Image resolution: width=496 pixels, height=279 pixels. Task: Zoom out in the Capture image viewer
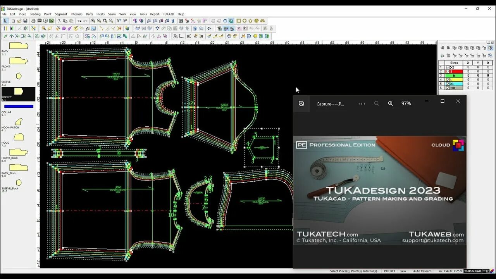(377, 103)
